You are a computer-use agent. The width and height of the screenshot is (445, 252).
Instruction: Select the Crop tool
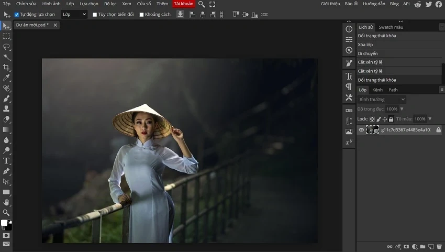point(6,68)
